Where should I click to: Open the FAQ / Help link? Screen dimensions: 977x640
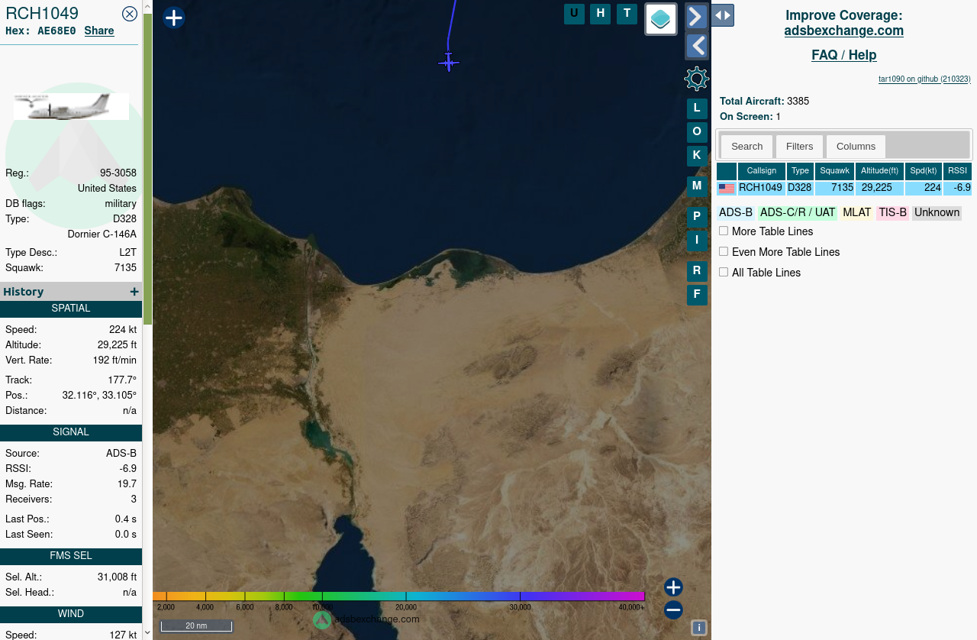pyautogui.click(x=844, y=55)
